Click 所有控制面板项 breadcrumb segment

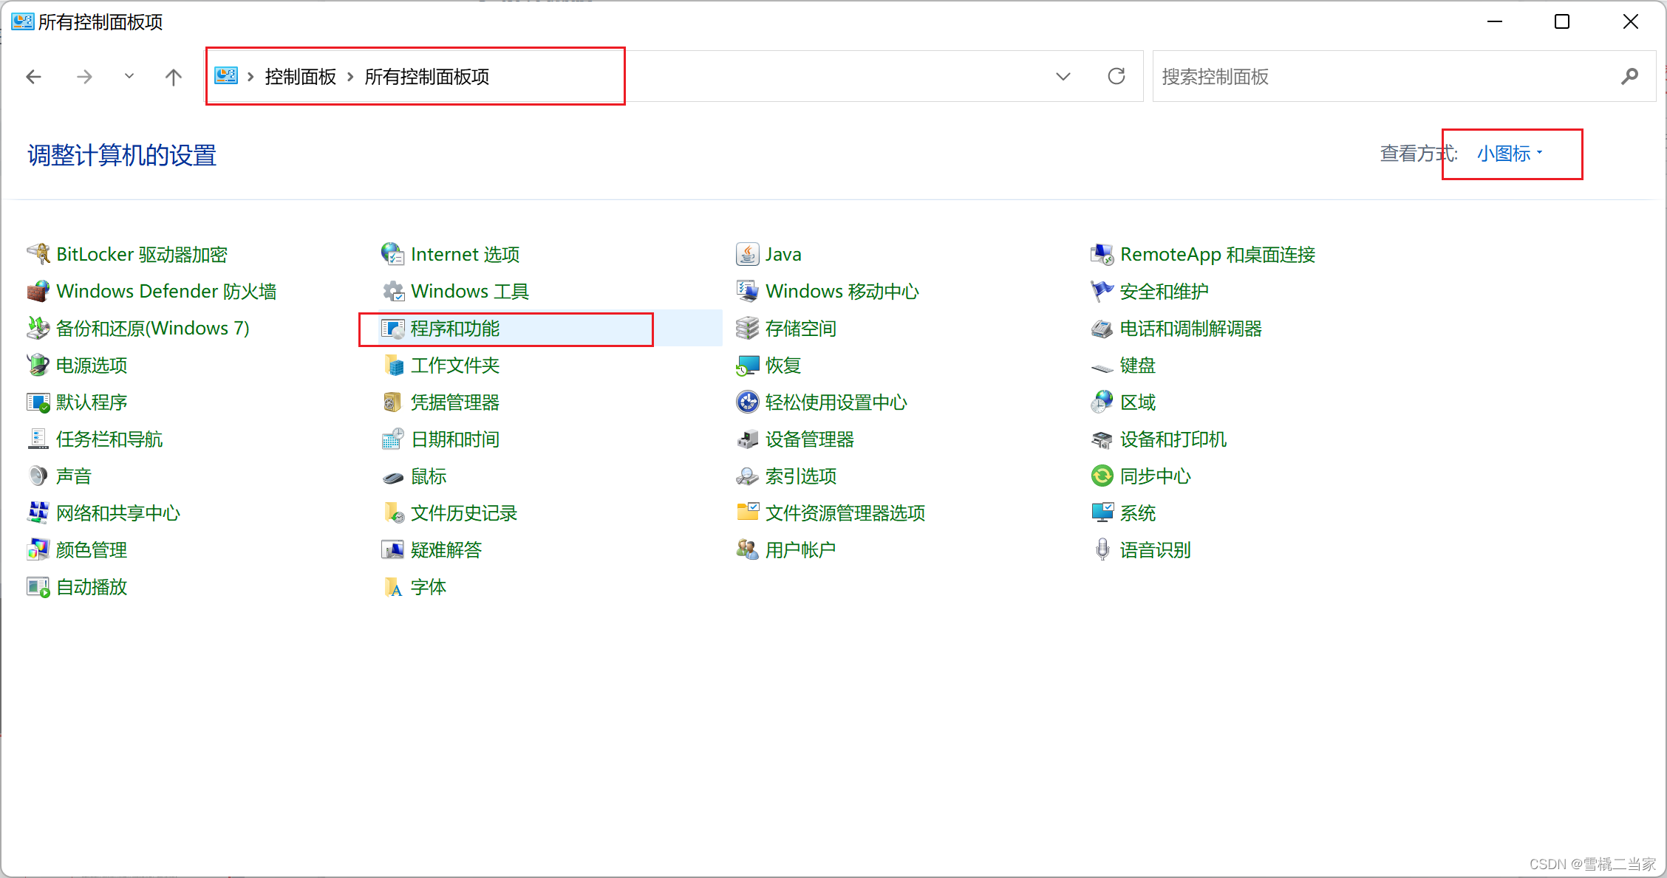(427, 77)
